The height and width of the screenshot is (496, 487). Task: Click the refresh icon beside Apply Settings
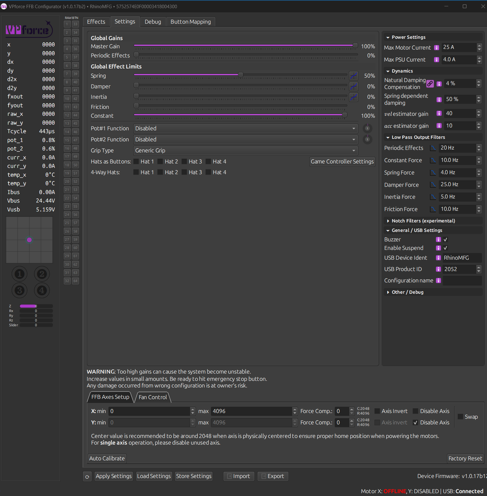pyautogui.click(x=87, y=477)
